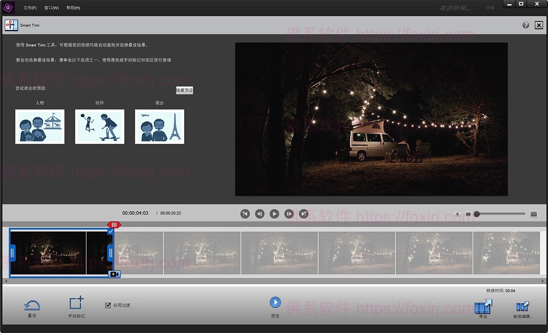
Task: Click the 重设 (Reset) icon
Action: (x=32, y=306)
